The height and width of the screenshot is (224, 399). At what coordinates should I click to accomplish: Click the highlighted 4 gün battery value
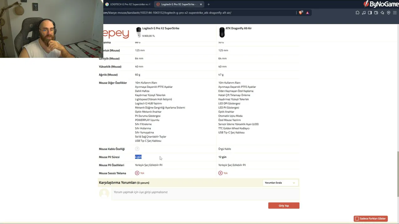[138, 157]
